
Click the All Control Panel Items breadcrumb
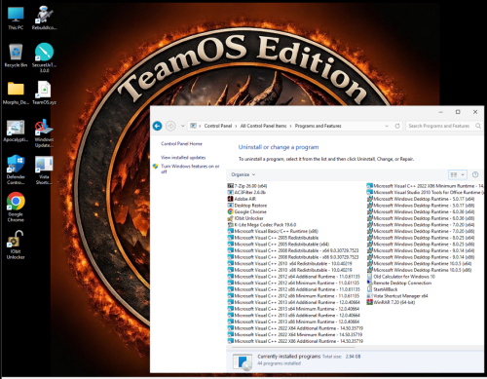[x=263, y=126]
